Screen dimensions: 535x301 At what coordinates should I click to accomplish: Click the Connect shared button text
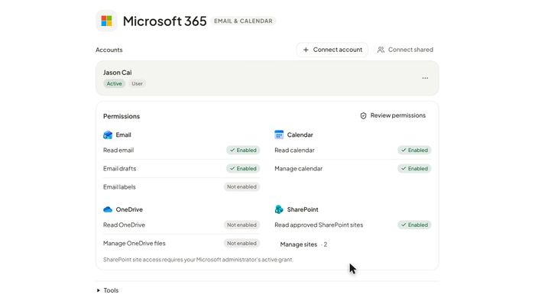coord(410,50)
